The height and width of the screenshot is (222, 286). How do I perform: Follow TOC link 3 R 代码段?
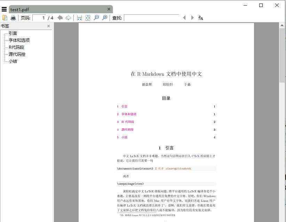[126, 122]
